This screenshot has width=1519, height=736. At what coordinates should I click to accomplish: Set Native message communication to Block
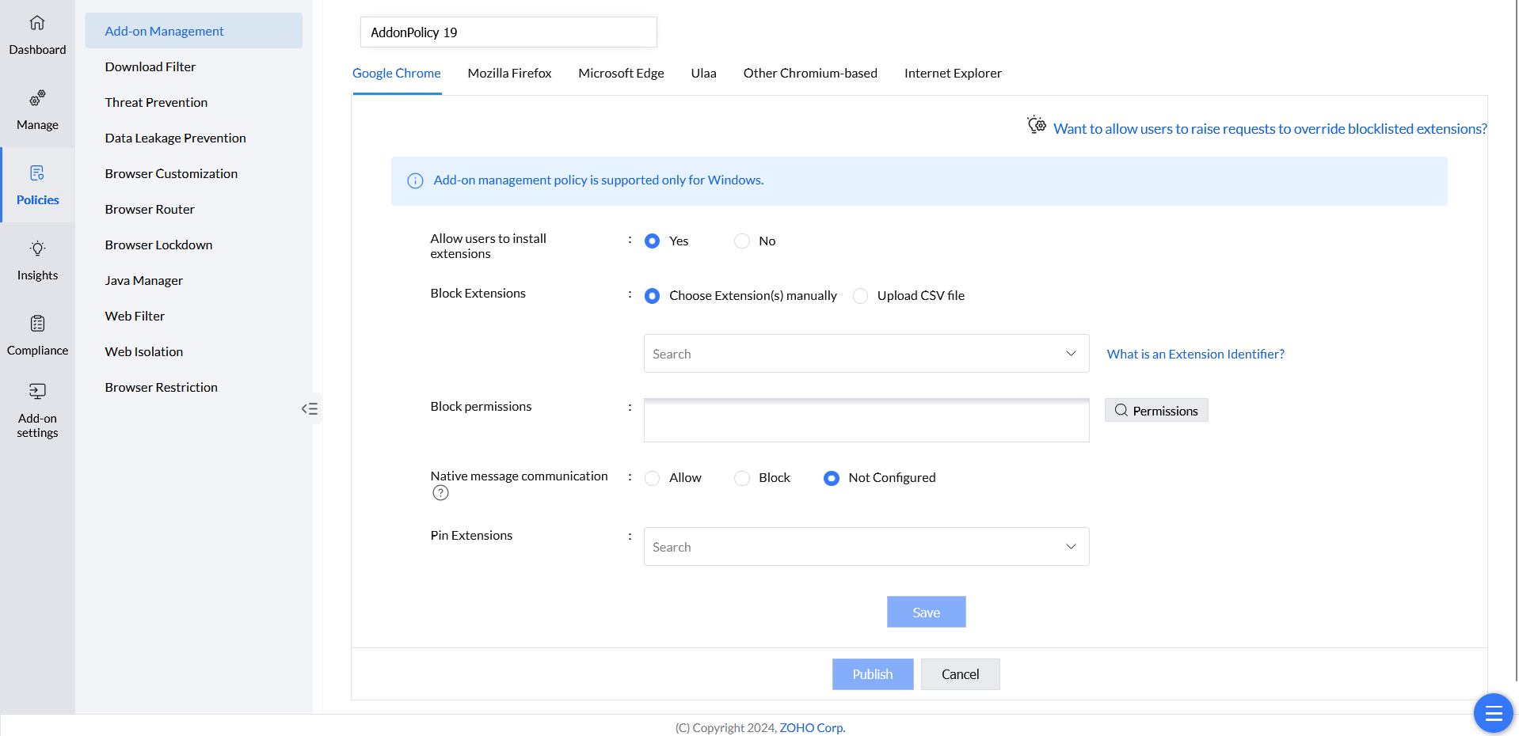[x=742, y=478]
